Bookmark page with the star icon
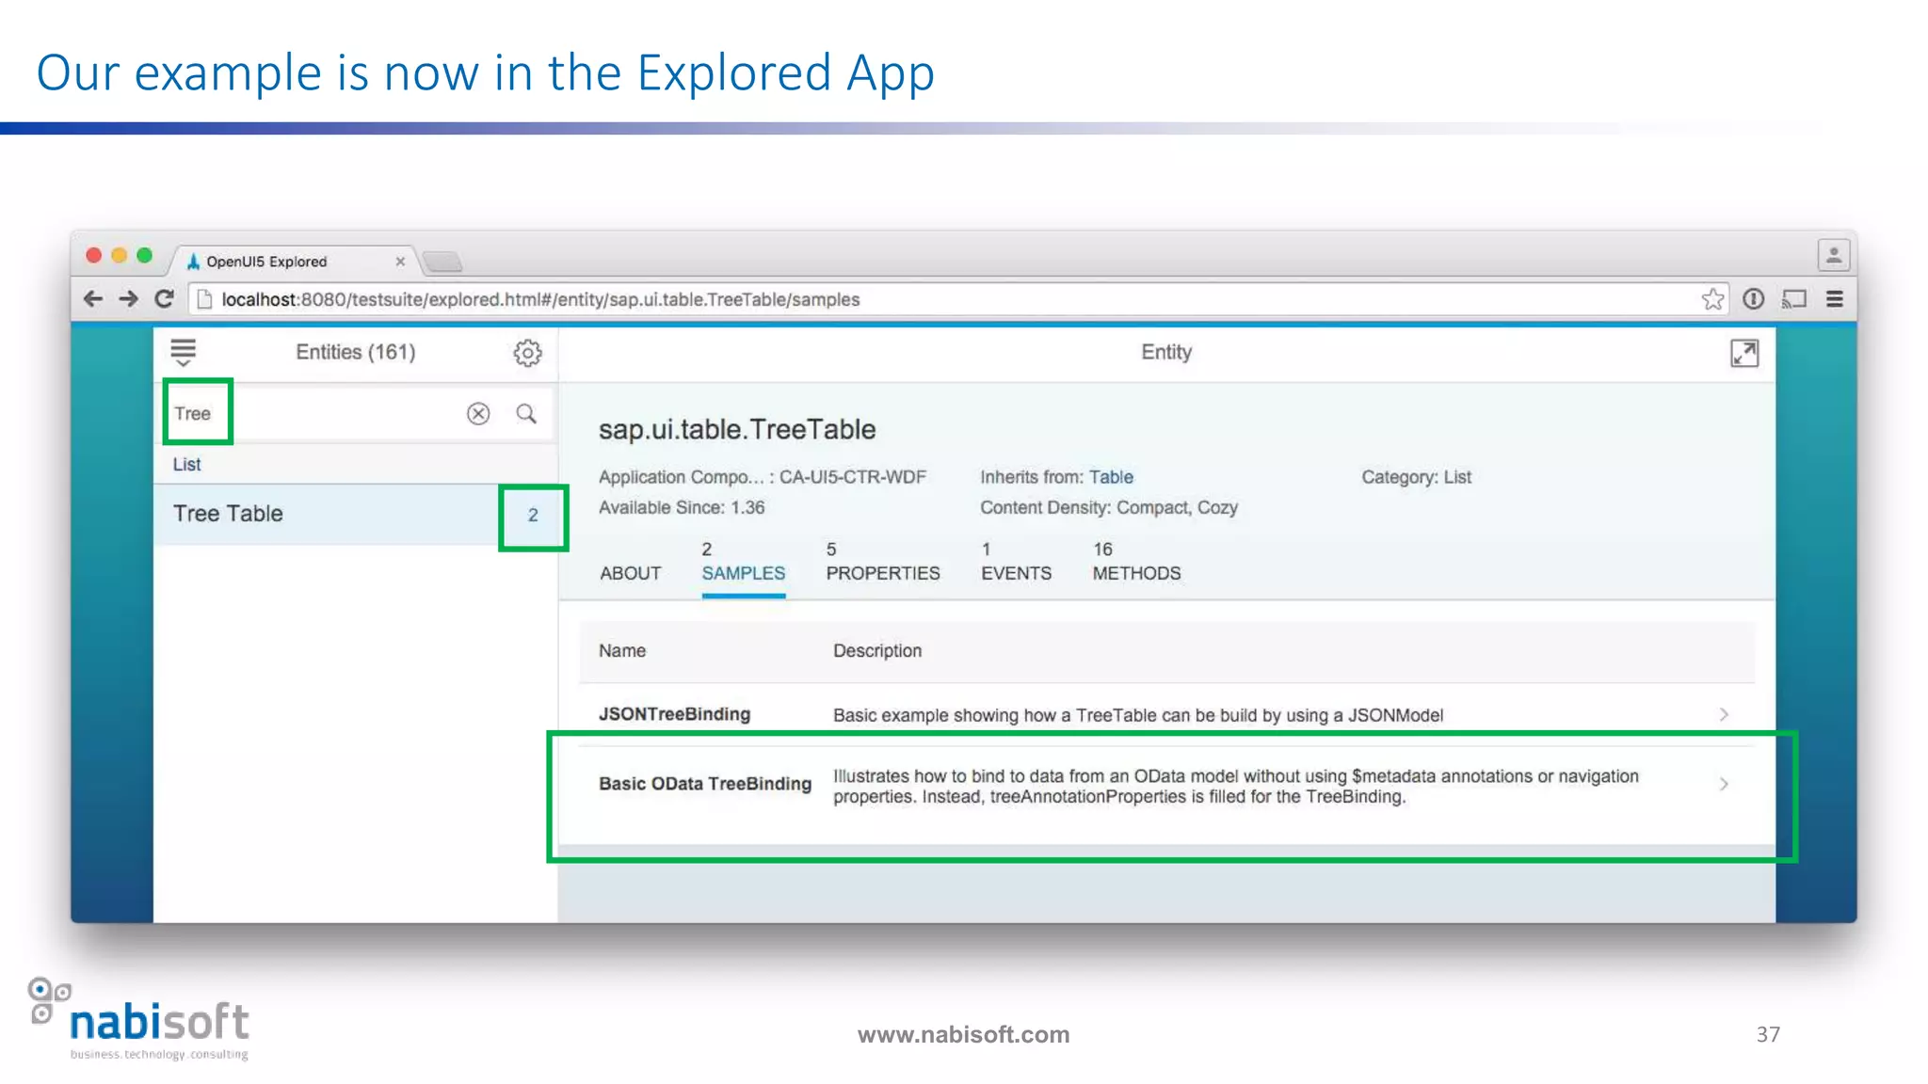Screen dimensions: 1928x1084 click(1712, 299)
